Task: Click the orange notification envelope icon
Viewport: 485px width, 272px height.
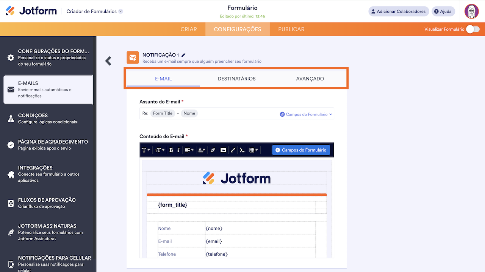Action: [133, 57]
